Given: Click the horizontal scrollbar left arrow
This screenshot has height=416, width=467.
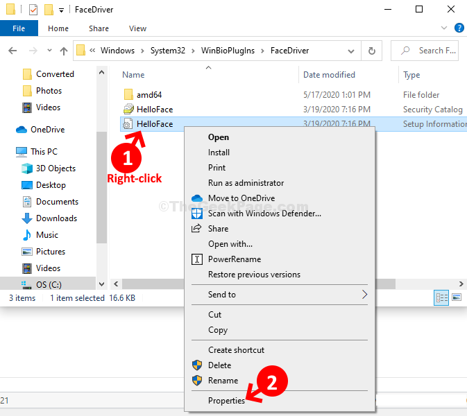Looking at the screenshot, I should (116, 284).
